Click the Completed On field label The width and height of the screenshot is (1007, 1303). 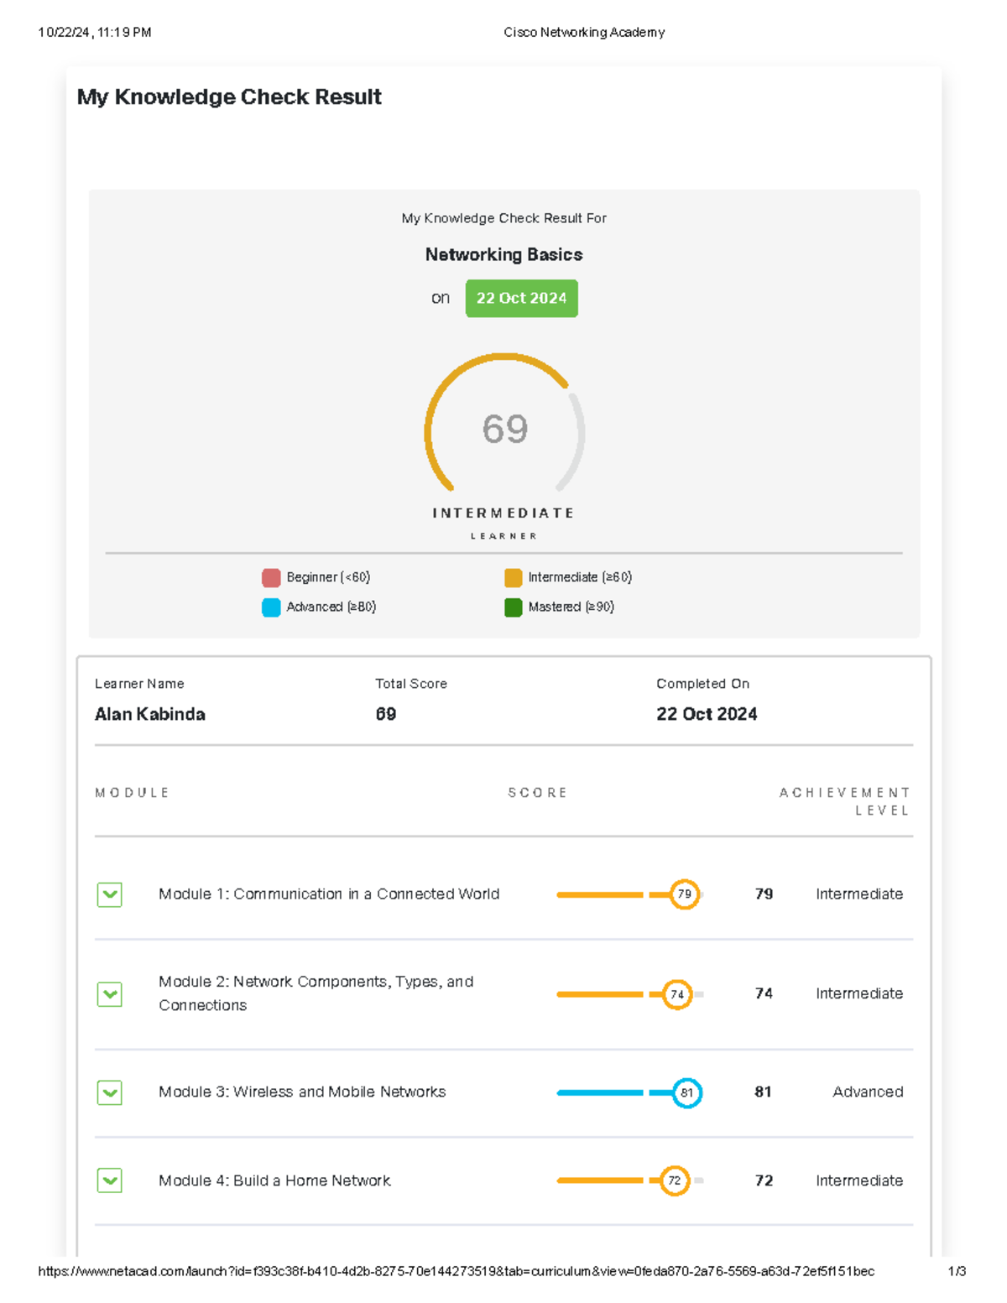point(703,684)
